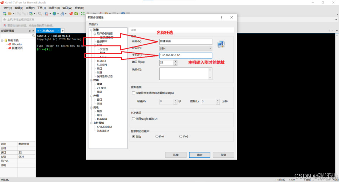Image resolution: width=339 pixels, height=182 pixels.
Task: Click the flag arrow icon to add current session
Action: [x=5, y=25]
